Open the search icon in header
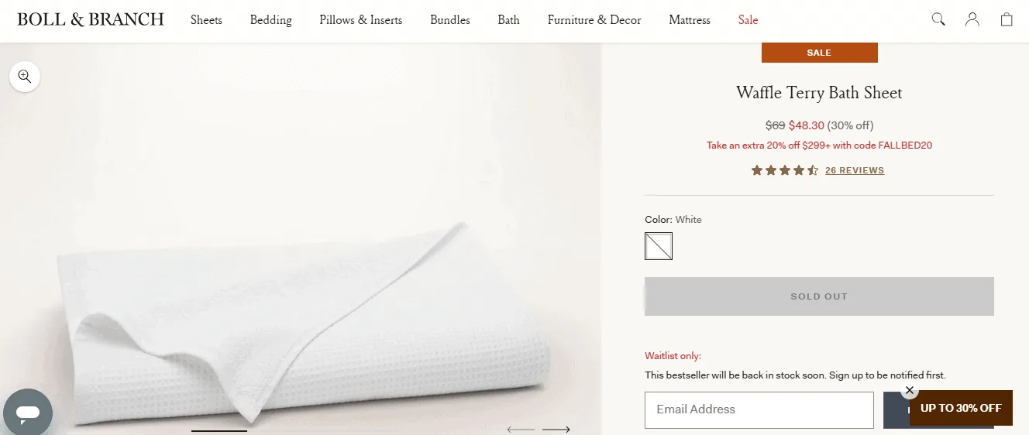1029x435 pixels. (x=938, y=19)
